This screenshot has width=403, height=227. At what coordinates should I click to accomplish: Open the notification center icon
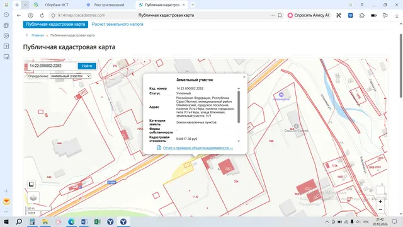(x=395, y=222)
